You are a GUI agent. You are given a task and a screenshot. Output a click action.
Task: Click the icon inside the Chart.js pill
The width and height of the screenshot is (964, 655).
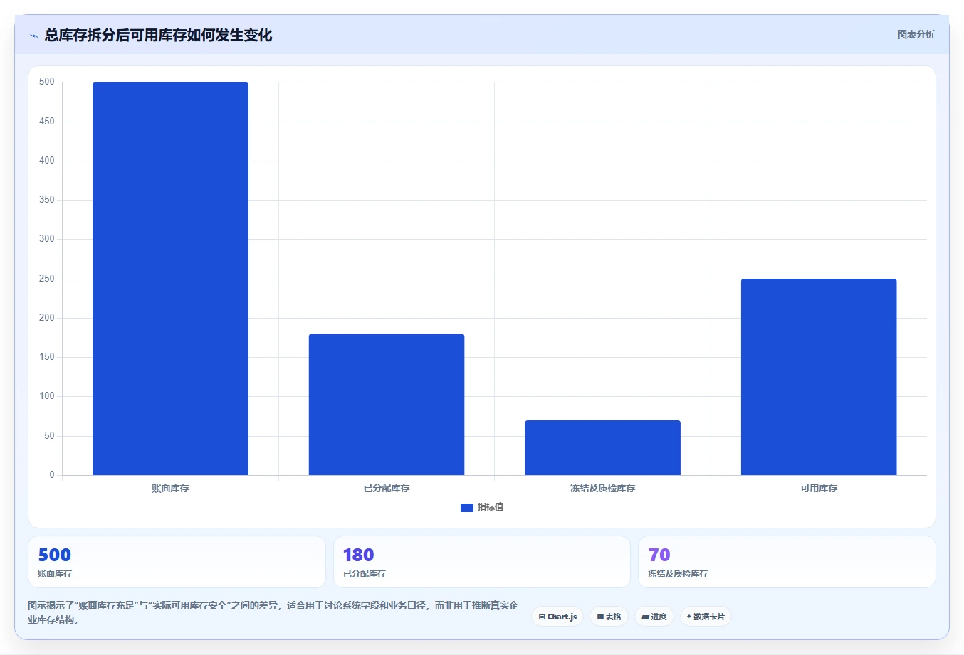(542, 617)
